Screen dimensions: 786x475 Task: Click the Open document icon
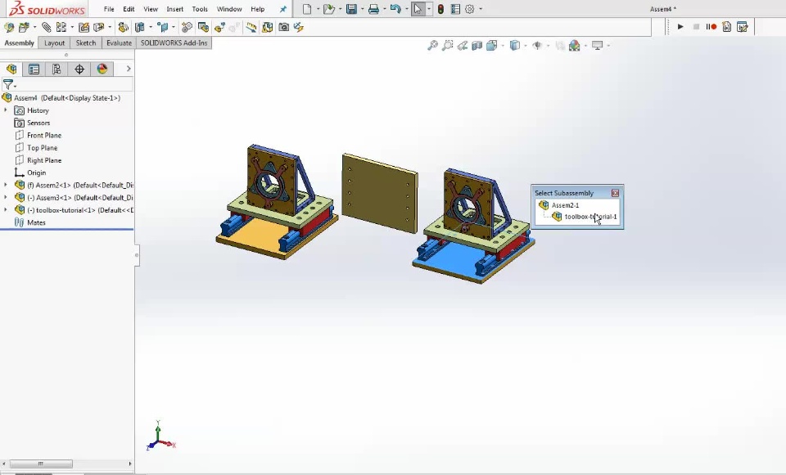pos(329,9)
